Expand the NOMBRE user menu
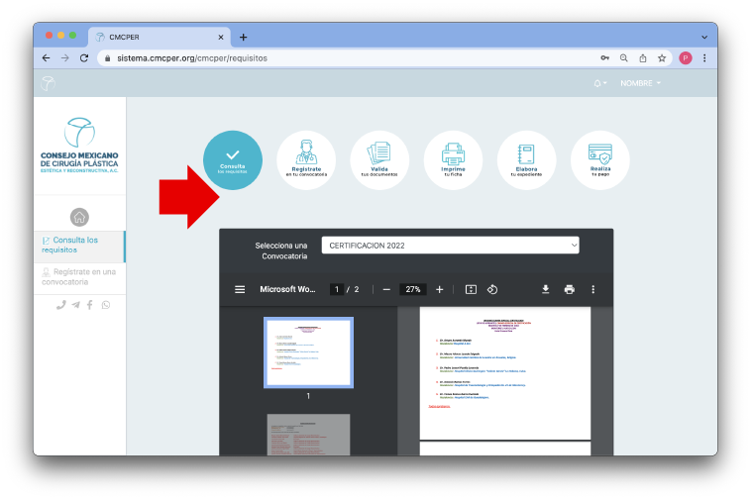Screen dimensions: 752x500 (640, 83)
